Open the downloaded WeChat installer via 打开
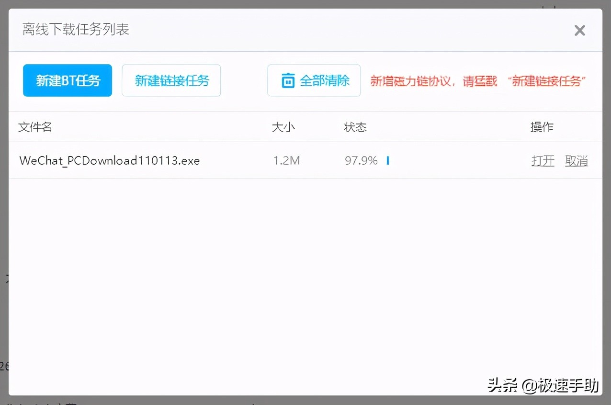 [x=543, y=161]
